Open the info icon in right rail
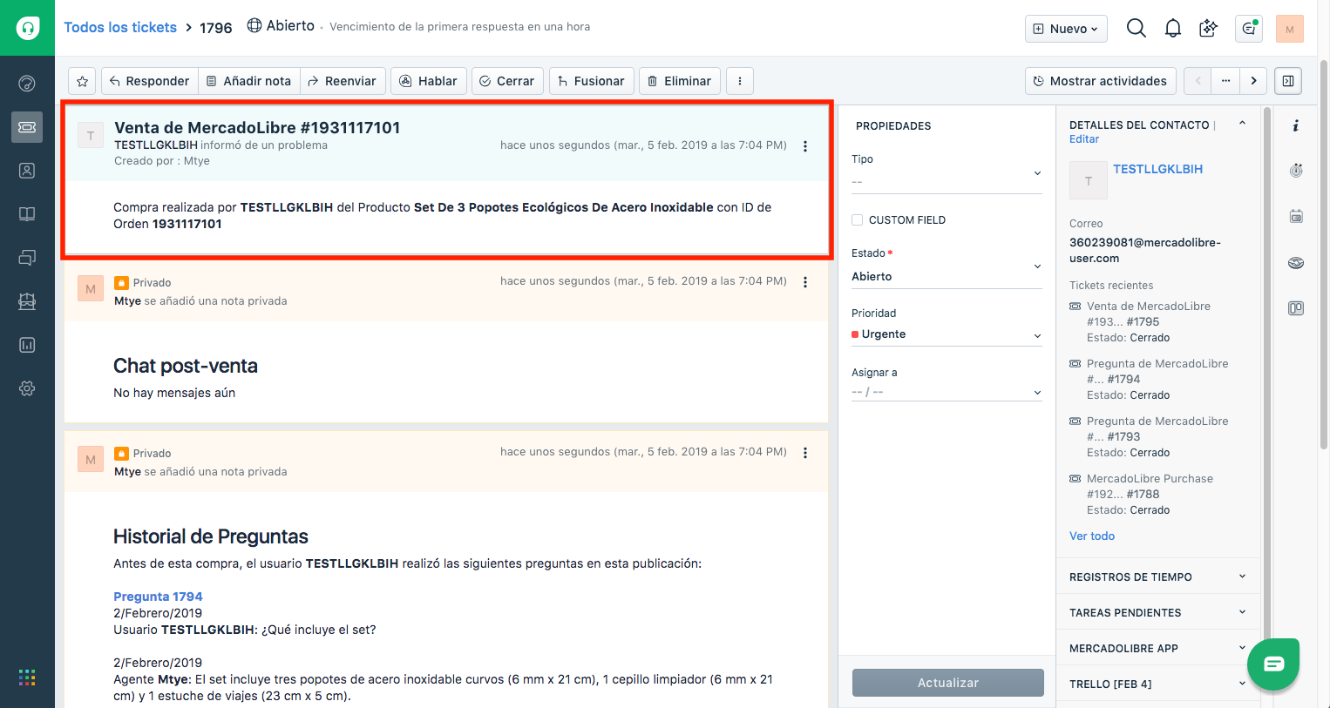 [1296, 125]
